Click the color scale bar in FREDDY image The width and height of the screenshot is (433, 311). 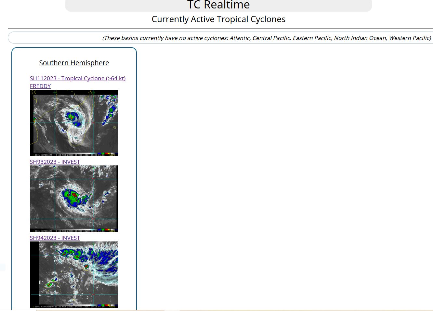coord(103,154)
